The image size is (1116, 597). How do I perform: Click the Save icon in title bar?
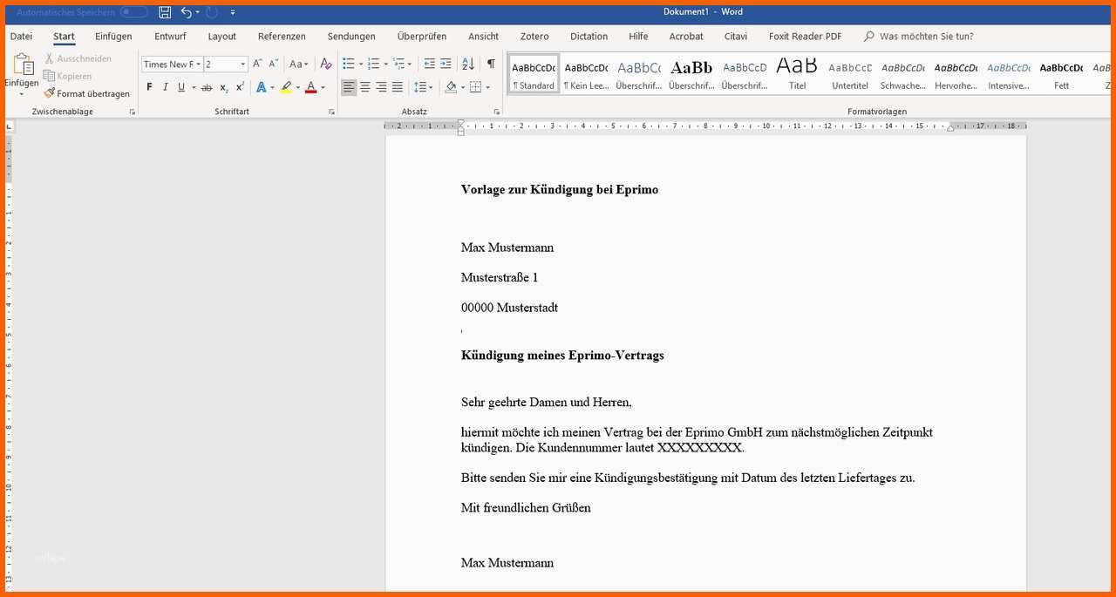(165, 12)
